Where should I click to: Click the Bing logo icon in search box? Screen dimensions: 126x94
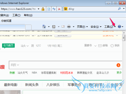[x=66, y=9]
